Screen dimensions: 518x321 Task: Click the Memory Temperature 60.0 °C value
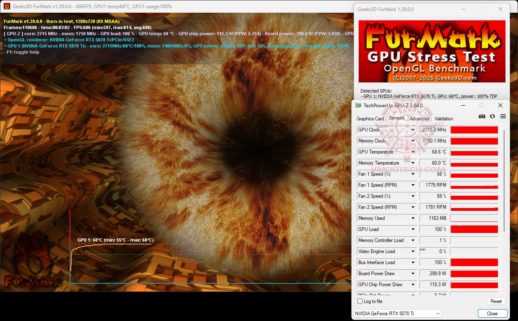tap(434, 163)
